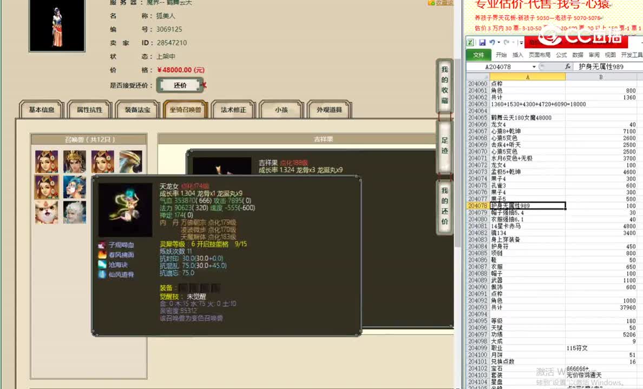Click the 还价 bargain button
This screenshot has width=643, height=389.
180,85
